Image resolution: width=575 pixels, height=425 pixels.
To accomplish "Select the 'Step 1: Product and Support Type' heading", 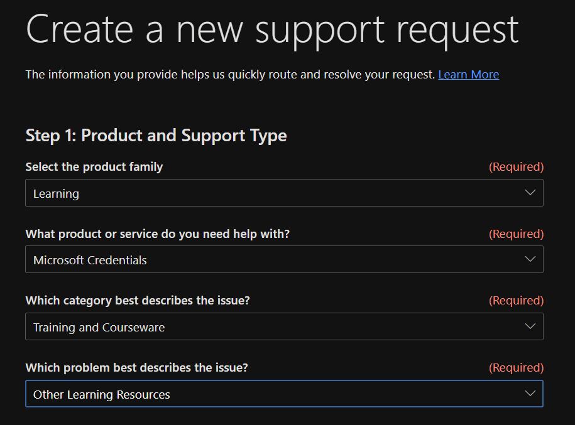I will pos(156,136).
